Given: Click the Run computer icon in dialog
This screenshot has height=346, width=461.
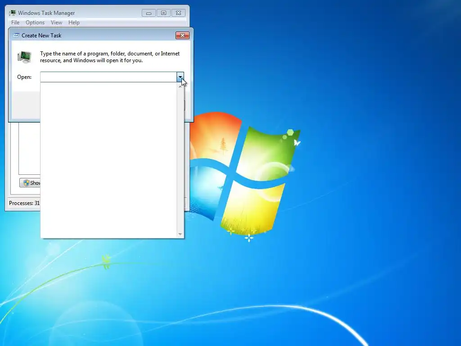Looking at the screenshot, I should [24, 57].
